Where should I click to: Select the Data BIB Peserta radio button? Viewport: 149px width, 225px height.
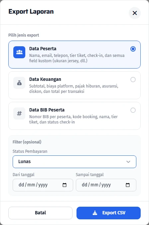click(133, 110)
